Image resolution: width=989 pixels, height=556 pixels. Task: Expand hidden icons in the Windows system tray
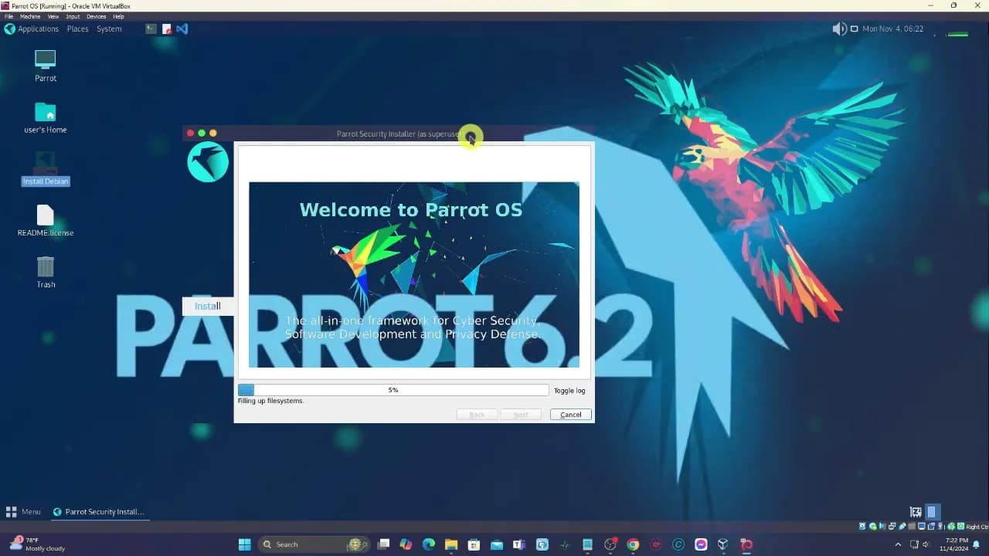[x=898, y=544]
